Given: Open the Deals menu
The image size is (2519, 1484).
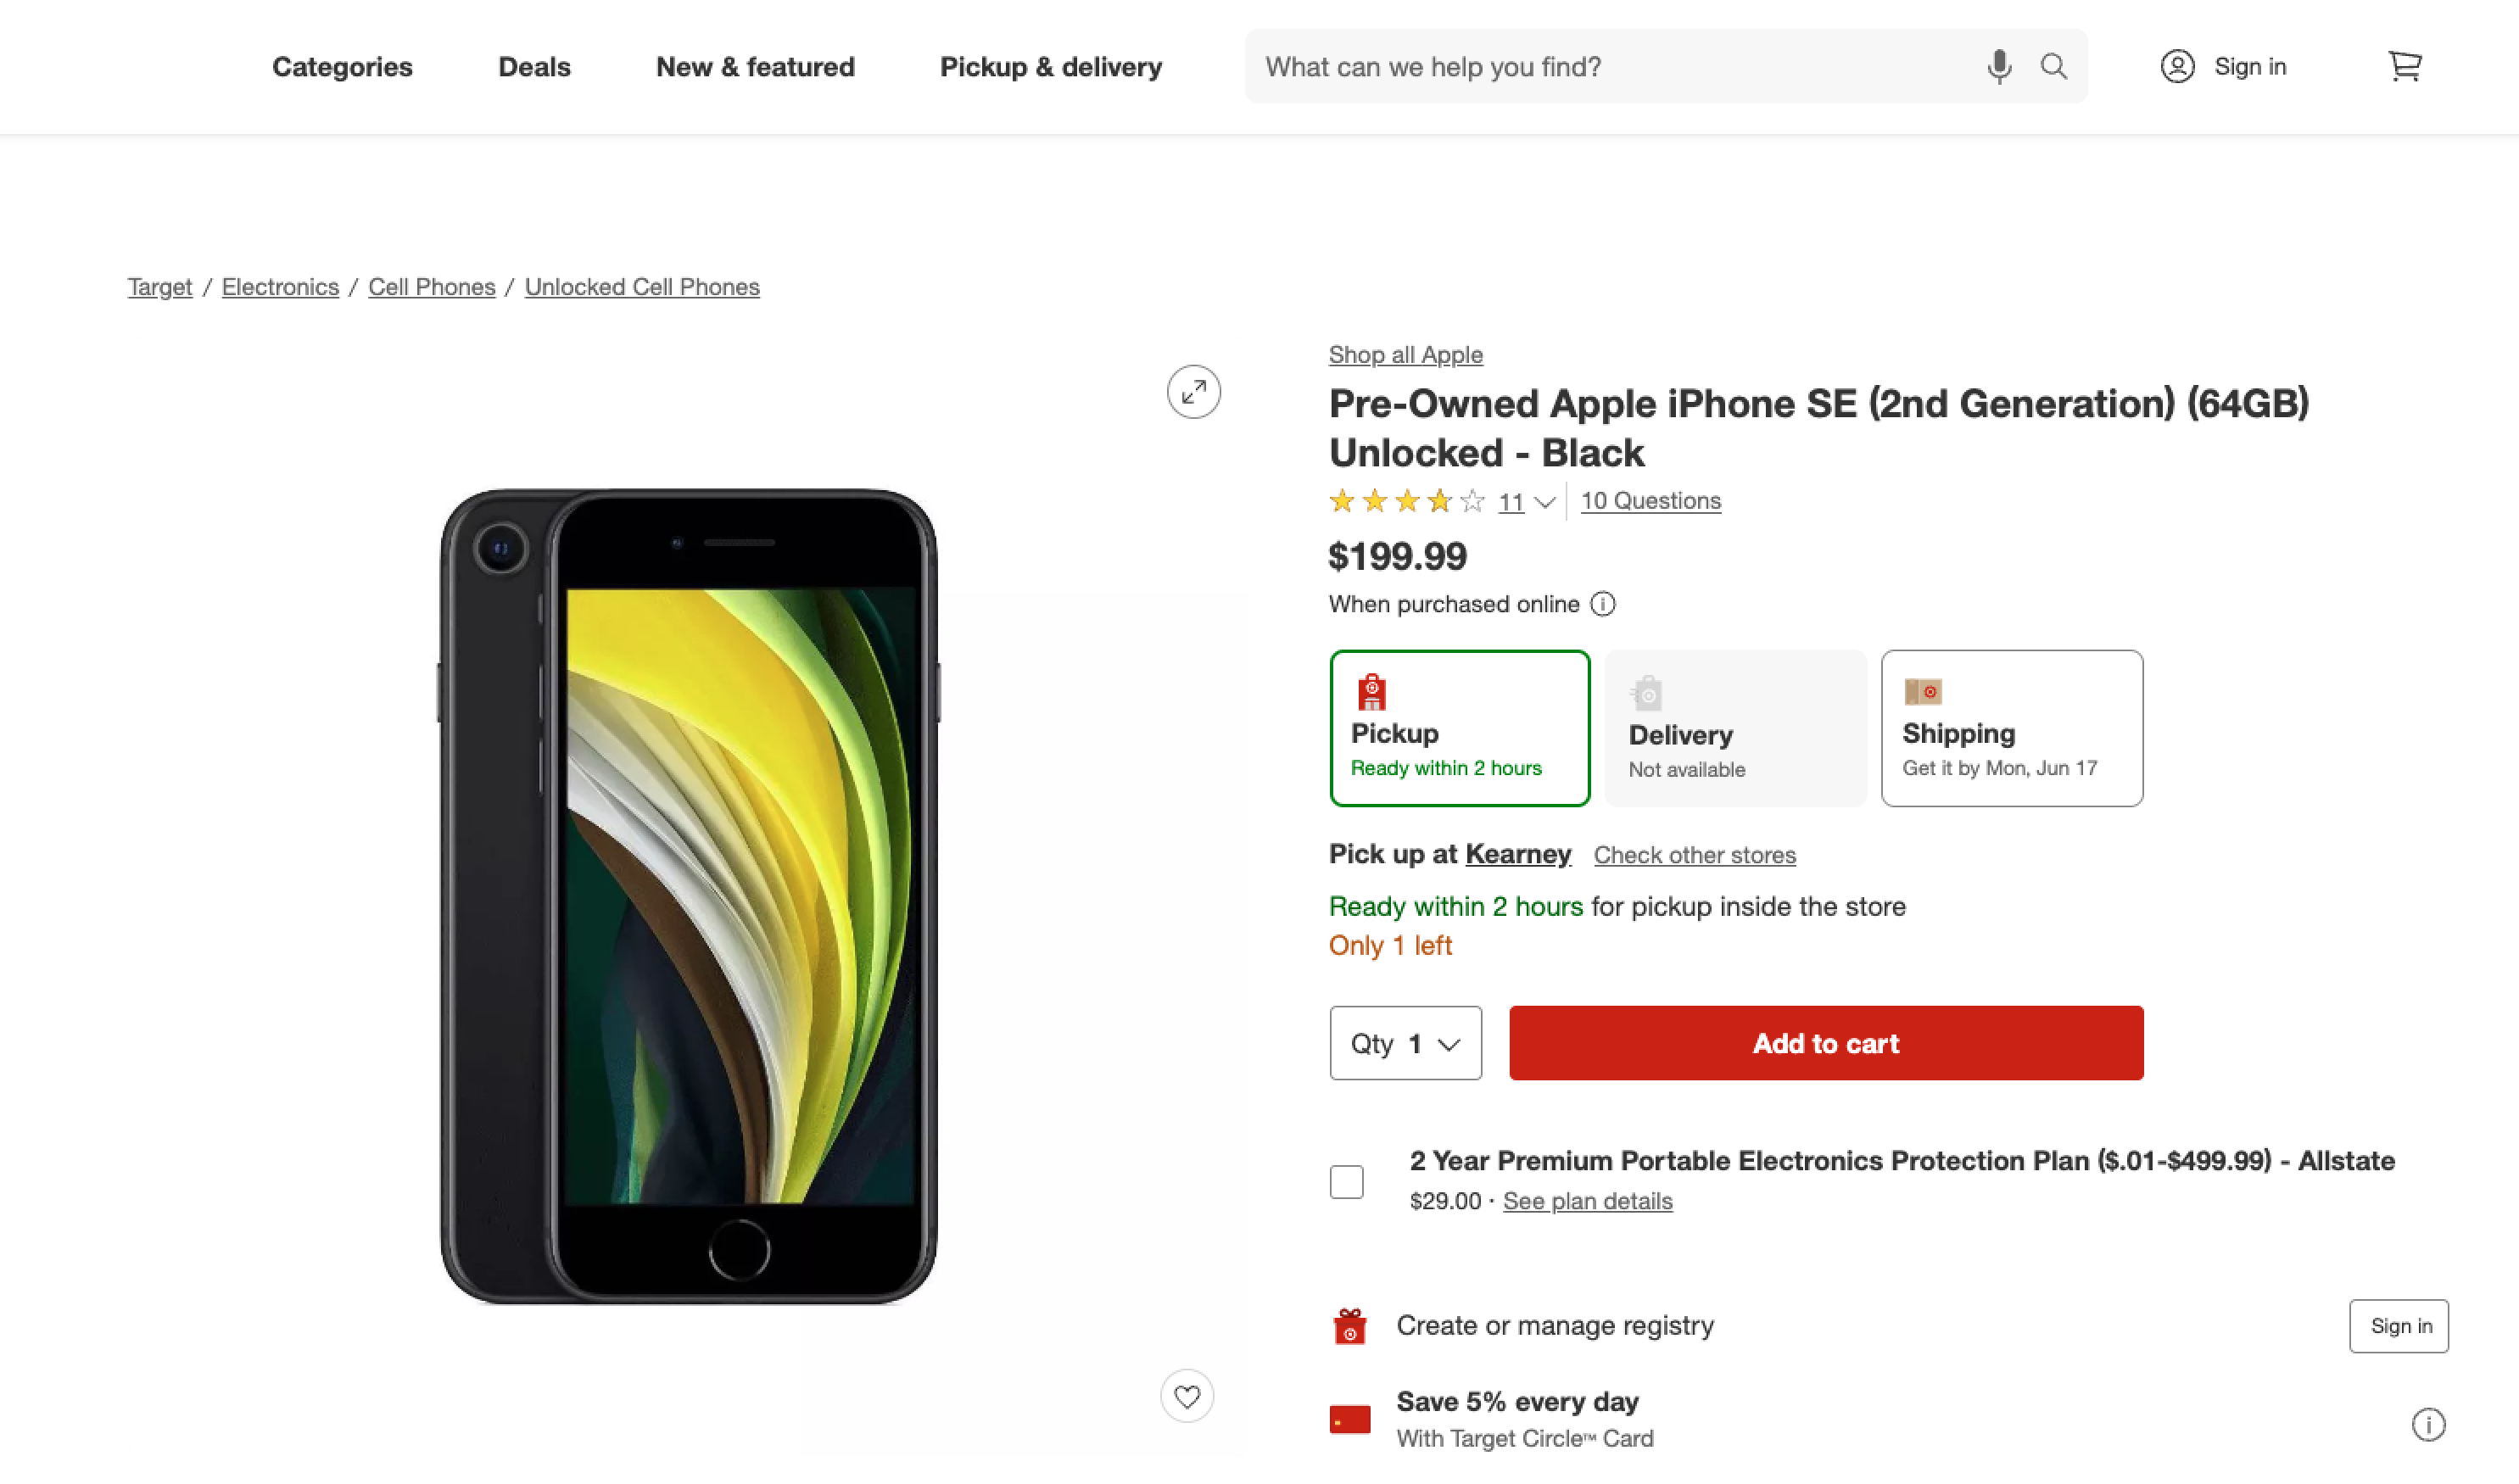Looking at the screenshot, I should pos(534,67).
